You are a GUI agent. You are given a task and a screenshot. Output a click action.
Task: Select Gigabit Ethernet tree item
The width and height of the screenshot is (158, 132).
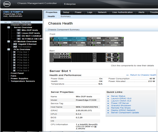tap(27, 44)
